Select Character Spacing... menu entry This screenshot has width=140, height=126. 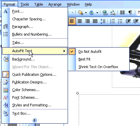[x=35, y=19]
